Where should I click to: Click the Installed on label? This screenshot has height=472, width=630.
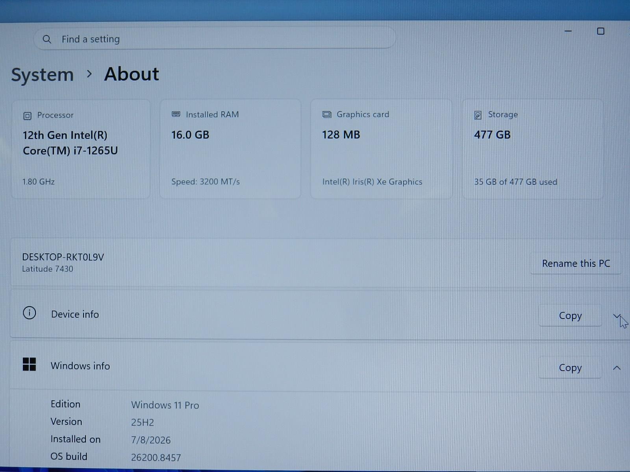[76, 439]
